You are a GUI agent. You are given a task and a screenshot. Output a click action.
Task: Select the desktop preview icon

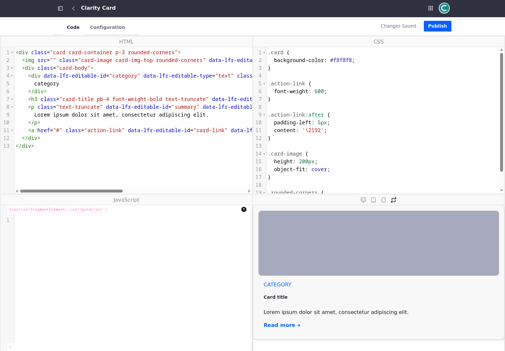coord(363,200)
